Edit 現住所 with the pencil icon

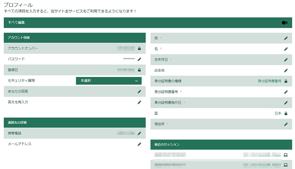286,124
